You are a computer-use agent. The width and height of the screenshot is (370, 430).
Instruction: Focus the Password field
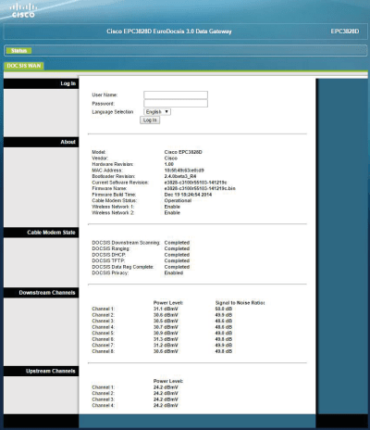(176, 103)
